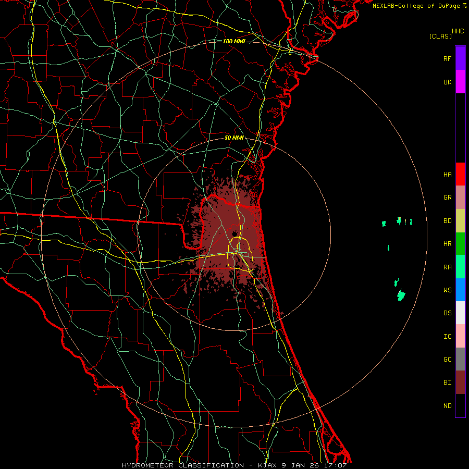Click the HR legend label

point(447,244)
